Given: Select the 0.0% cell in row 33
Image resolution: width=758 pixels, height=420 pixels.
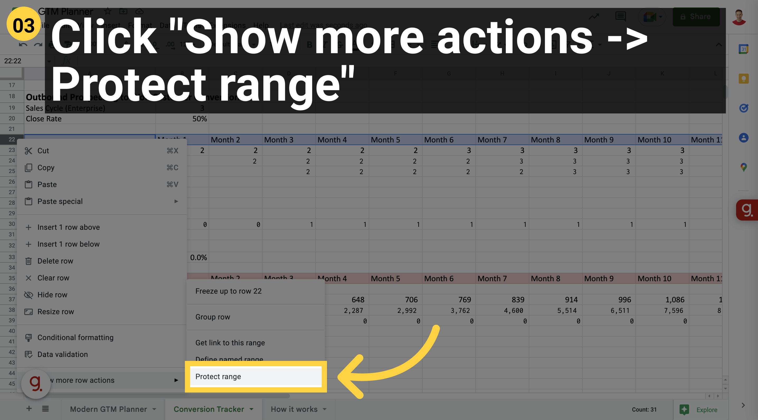Looking at the screenshot, I should tap(198, 257).
